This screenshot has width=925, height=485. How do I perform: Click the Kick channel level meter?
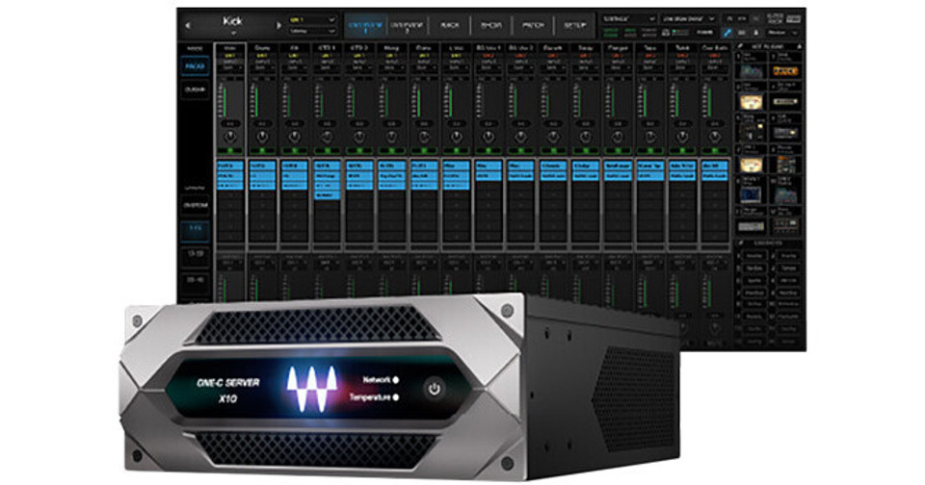click(224, 99)
